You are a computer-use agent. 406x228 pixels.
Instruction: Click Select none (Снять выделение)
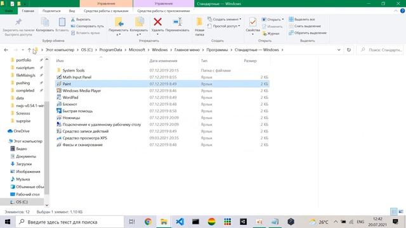(304, 26)
